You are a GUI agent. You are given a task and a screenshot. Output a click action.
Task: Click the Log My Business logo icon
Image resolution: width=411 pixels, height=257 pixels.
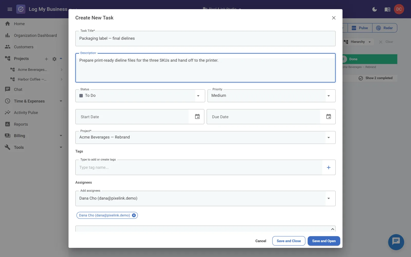tap(21, 9)
